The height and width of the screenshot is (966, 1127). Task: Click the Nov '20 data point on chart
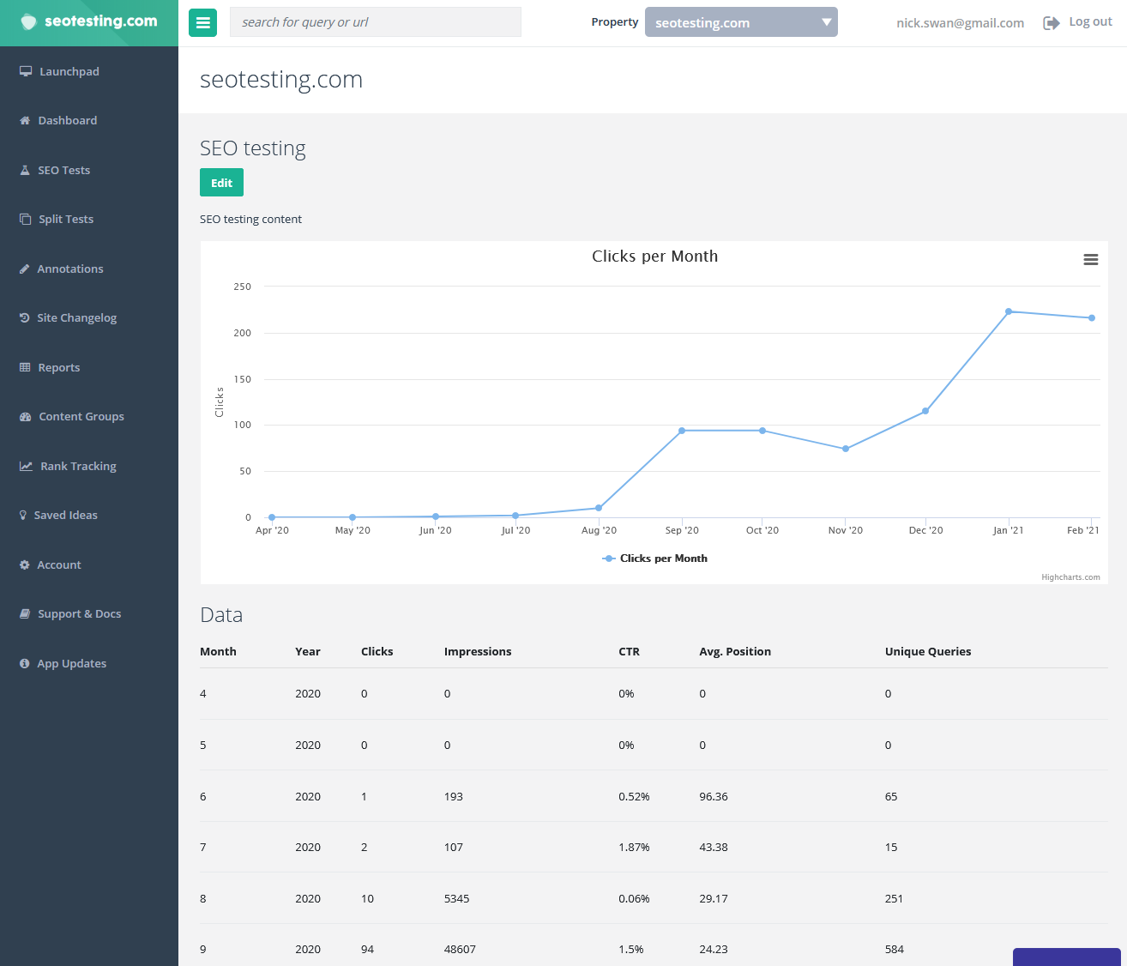click(x=846, y=449)
